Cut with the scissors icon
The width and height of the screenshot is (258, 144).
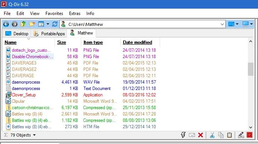click(212, 135)
